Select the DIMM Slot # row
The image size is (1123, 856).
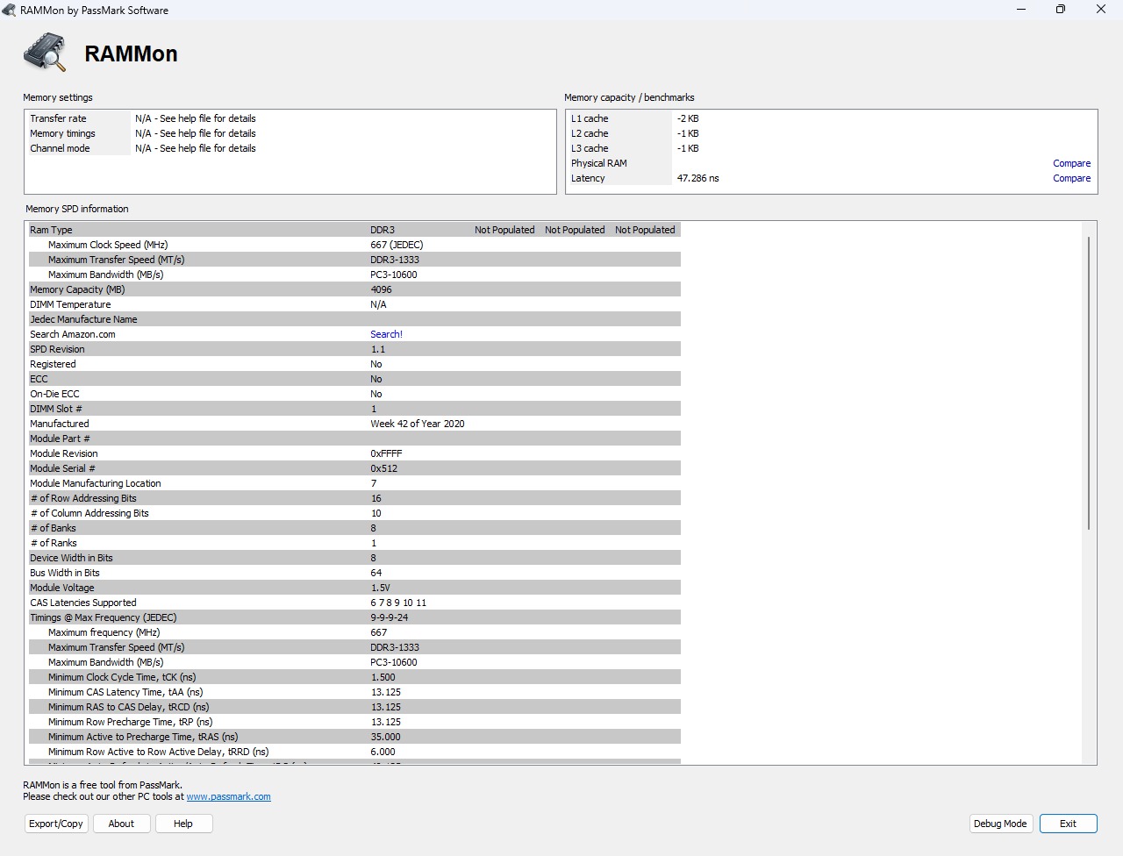coord(354,409)
